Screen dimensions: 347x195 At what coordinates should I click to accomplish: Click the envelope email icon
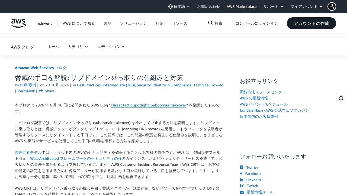pos(242,192)
